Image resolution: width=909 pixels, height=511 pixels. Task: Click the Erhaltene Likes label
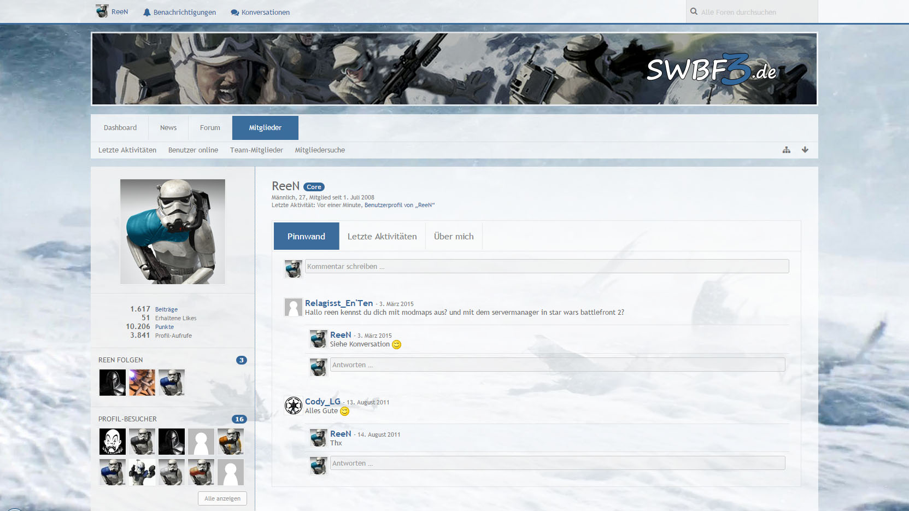[x=175, y=318]
